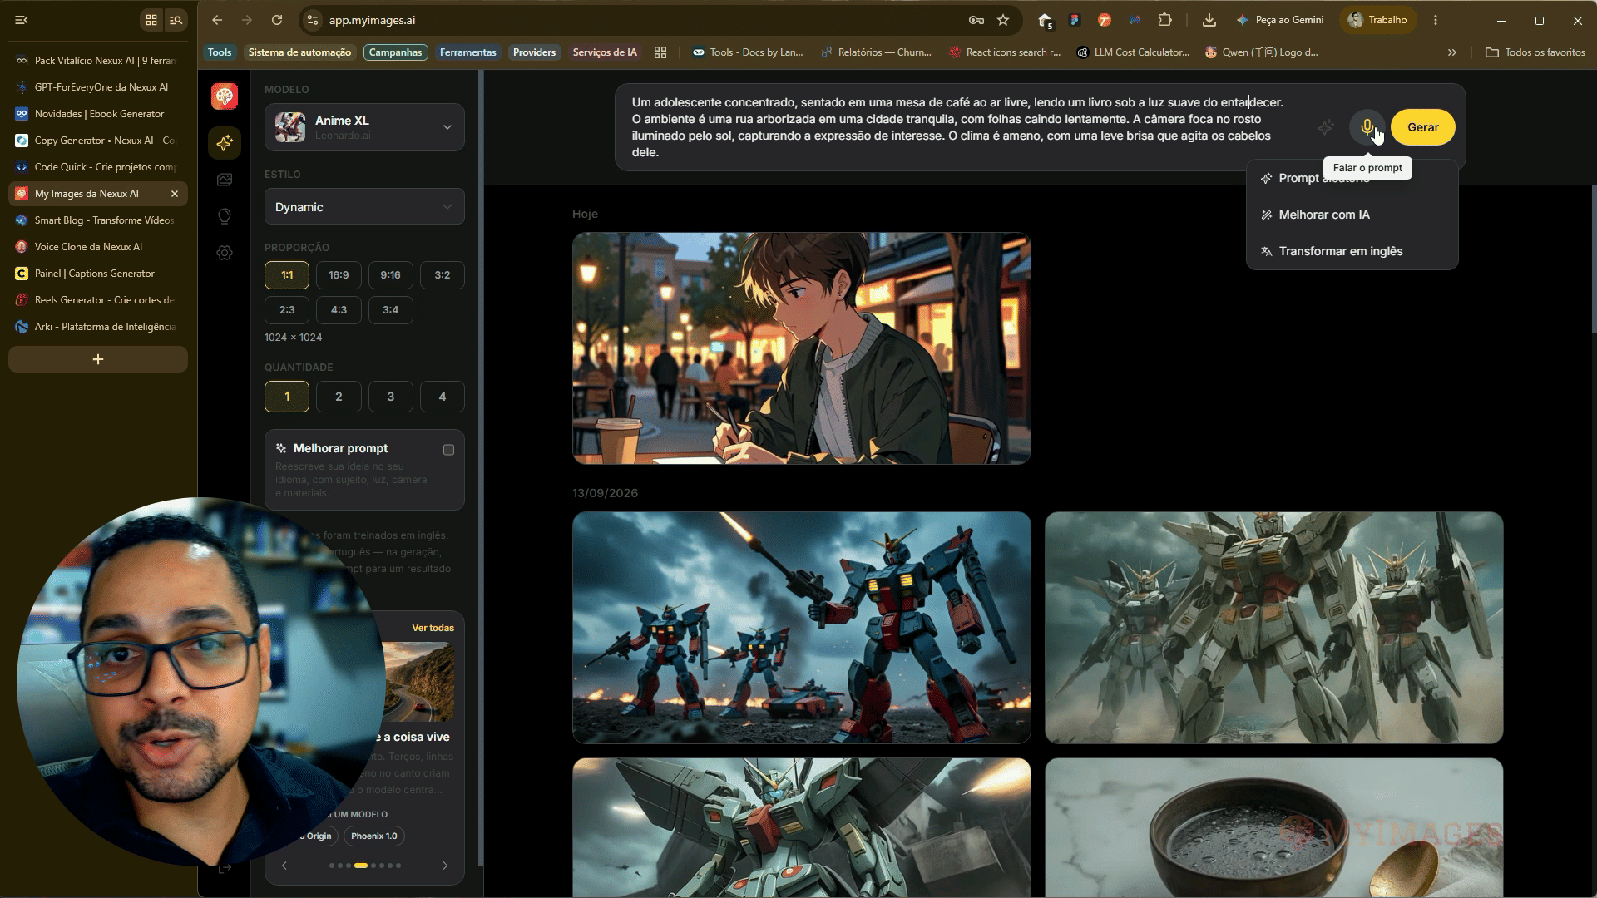Set quantity to 4
The width and height of the screenshot is (1597, 898).
coord(442,397)
